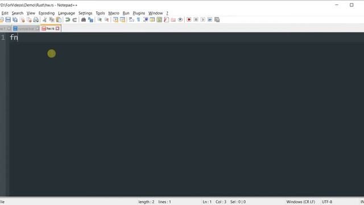Minimize the Notepad++ window
364x205 pixels.
337,5
